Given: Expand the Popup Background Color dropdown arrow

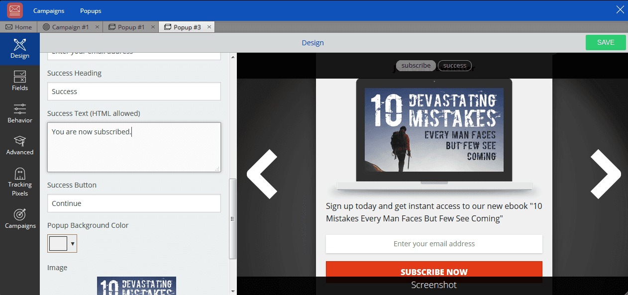Looking at the screenshot, I should tap(73, 244).
